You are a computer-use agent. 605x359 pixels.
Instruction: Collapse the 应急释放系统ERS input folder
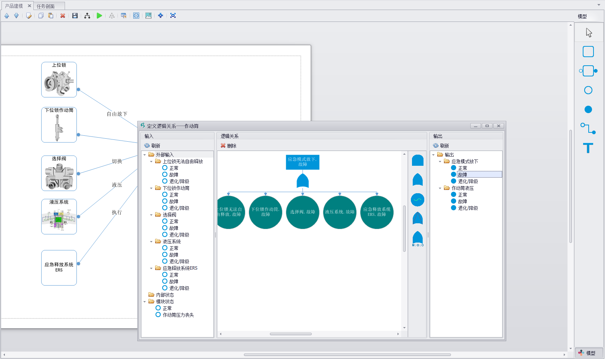pyautogui.click(x=151, y=269)
